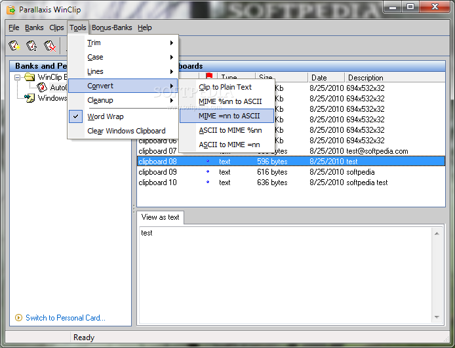
Task: Choose ASCII to MIME %nn
Action: [x=227, y=130]
